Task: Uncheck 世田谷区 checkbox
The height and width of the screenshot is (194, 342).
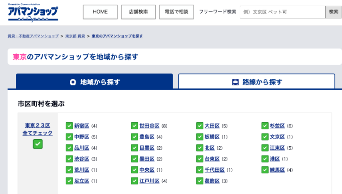Action: click(134, 126)
